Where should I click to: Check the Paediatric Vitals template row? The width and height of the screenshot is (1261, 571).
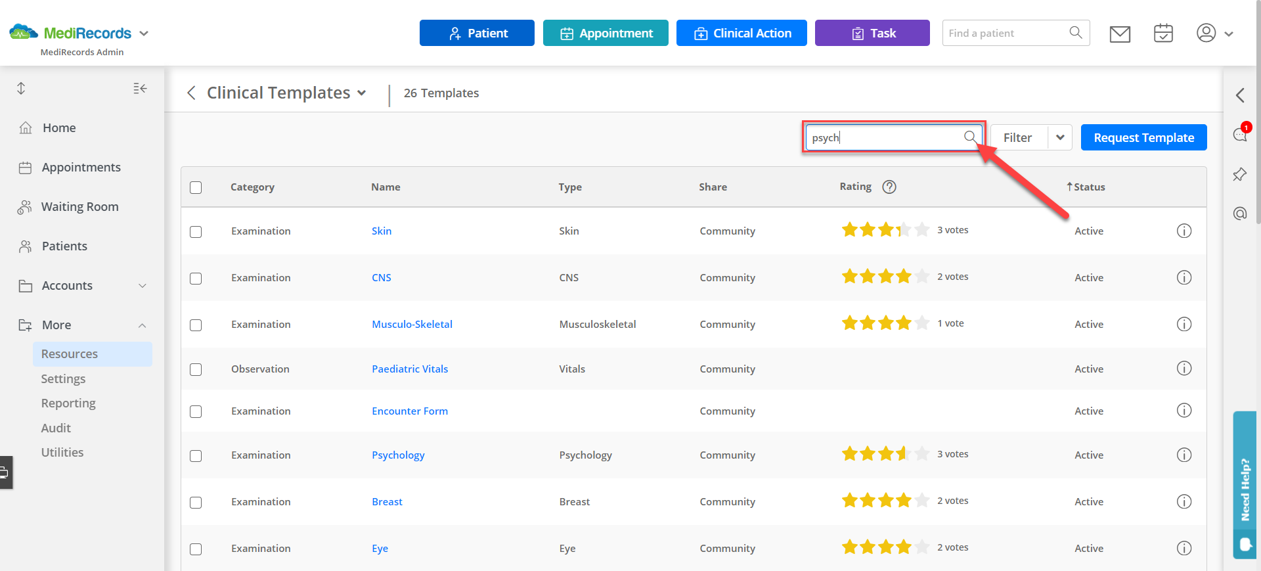click(196, 370)
